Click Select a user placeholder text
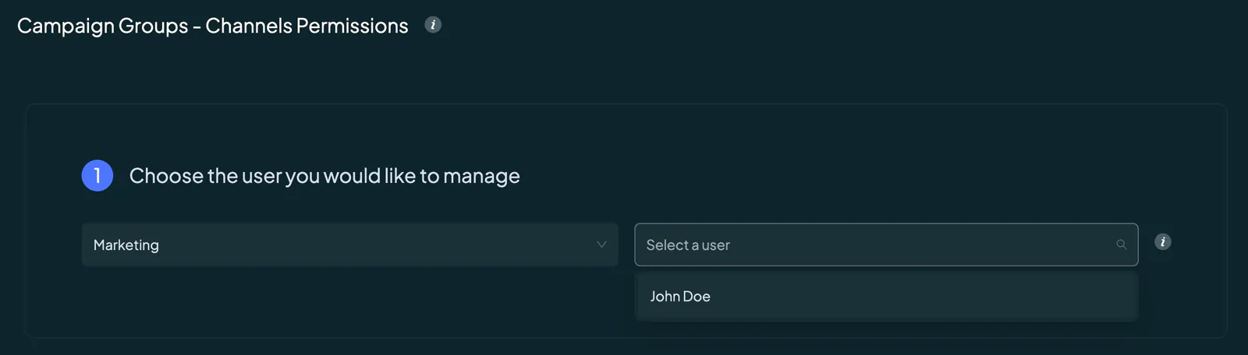Image resolution: width=1248 pixels, height=355 pixels. pos(688,245)
